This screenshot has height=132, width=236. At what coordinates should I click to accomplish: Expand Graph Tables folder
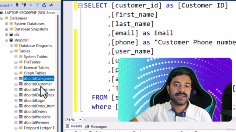coord(16,73)
